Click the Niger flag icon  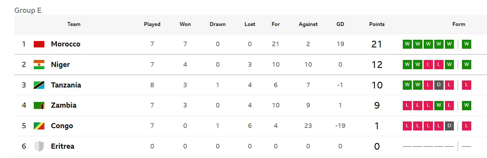[x=39, y=65]
